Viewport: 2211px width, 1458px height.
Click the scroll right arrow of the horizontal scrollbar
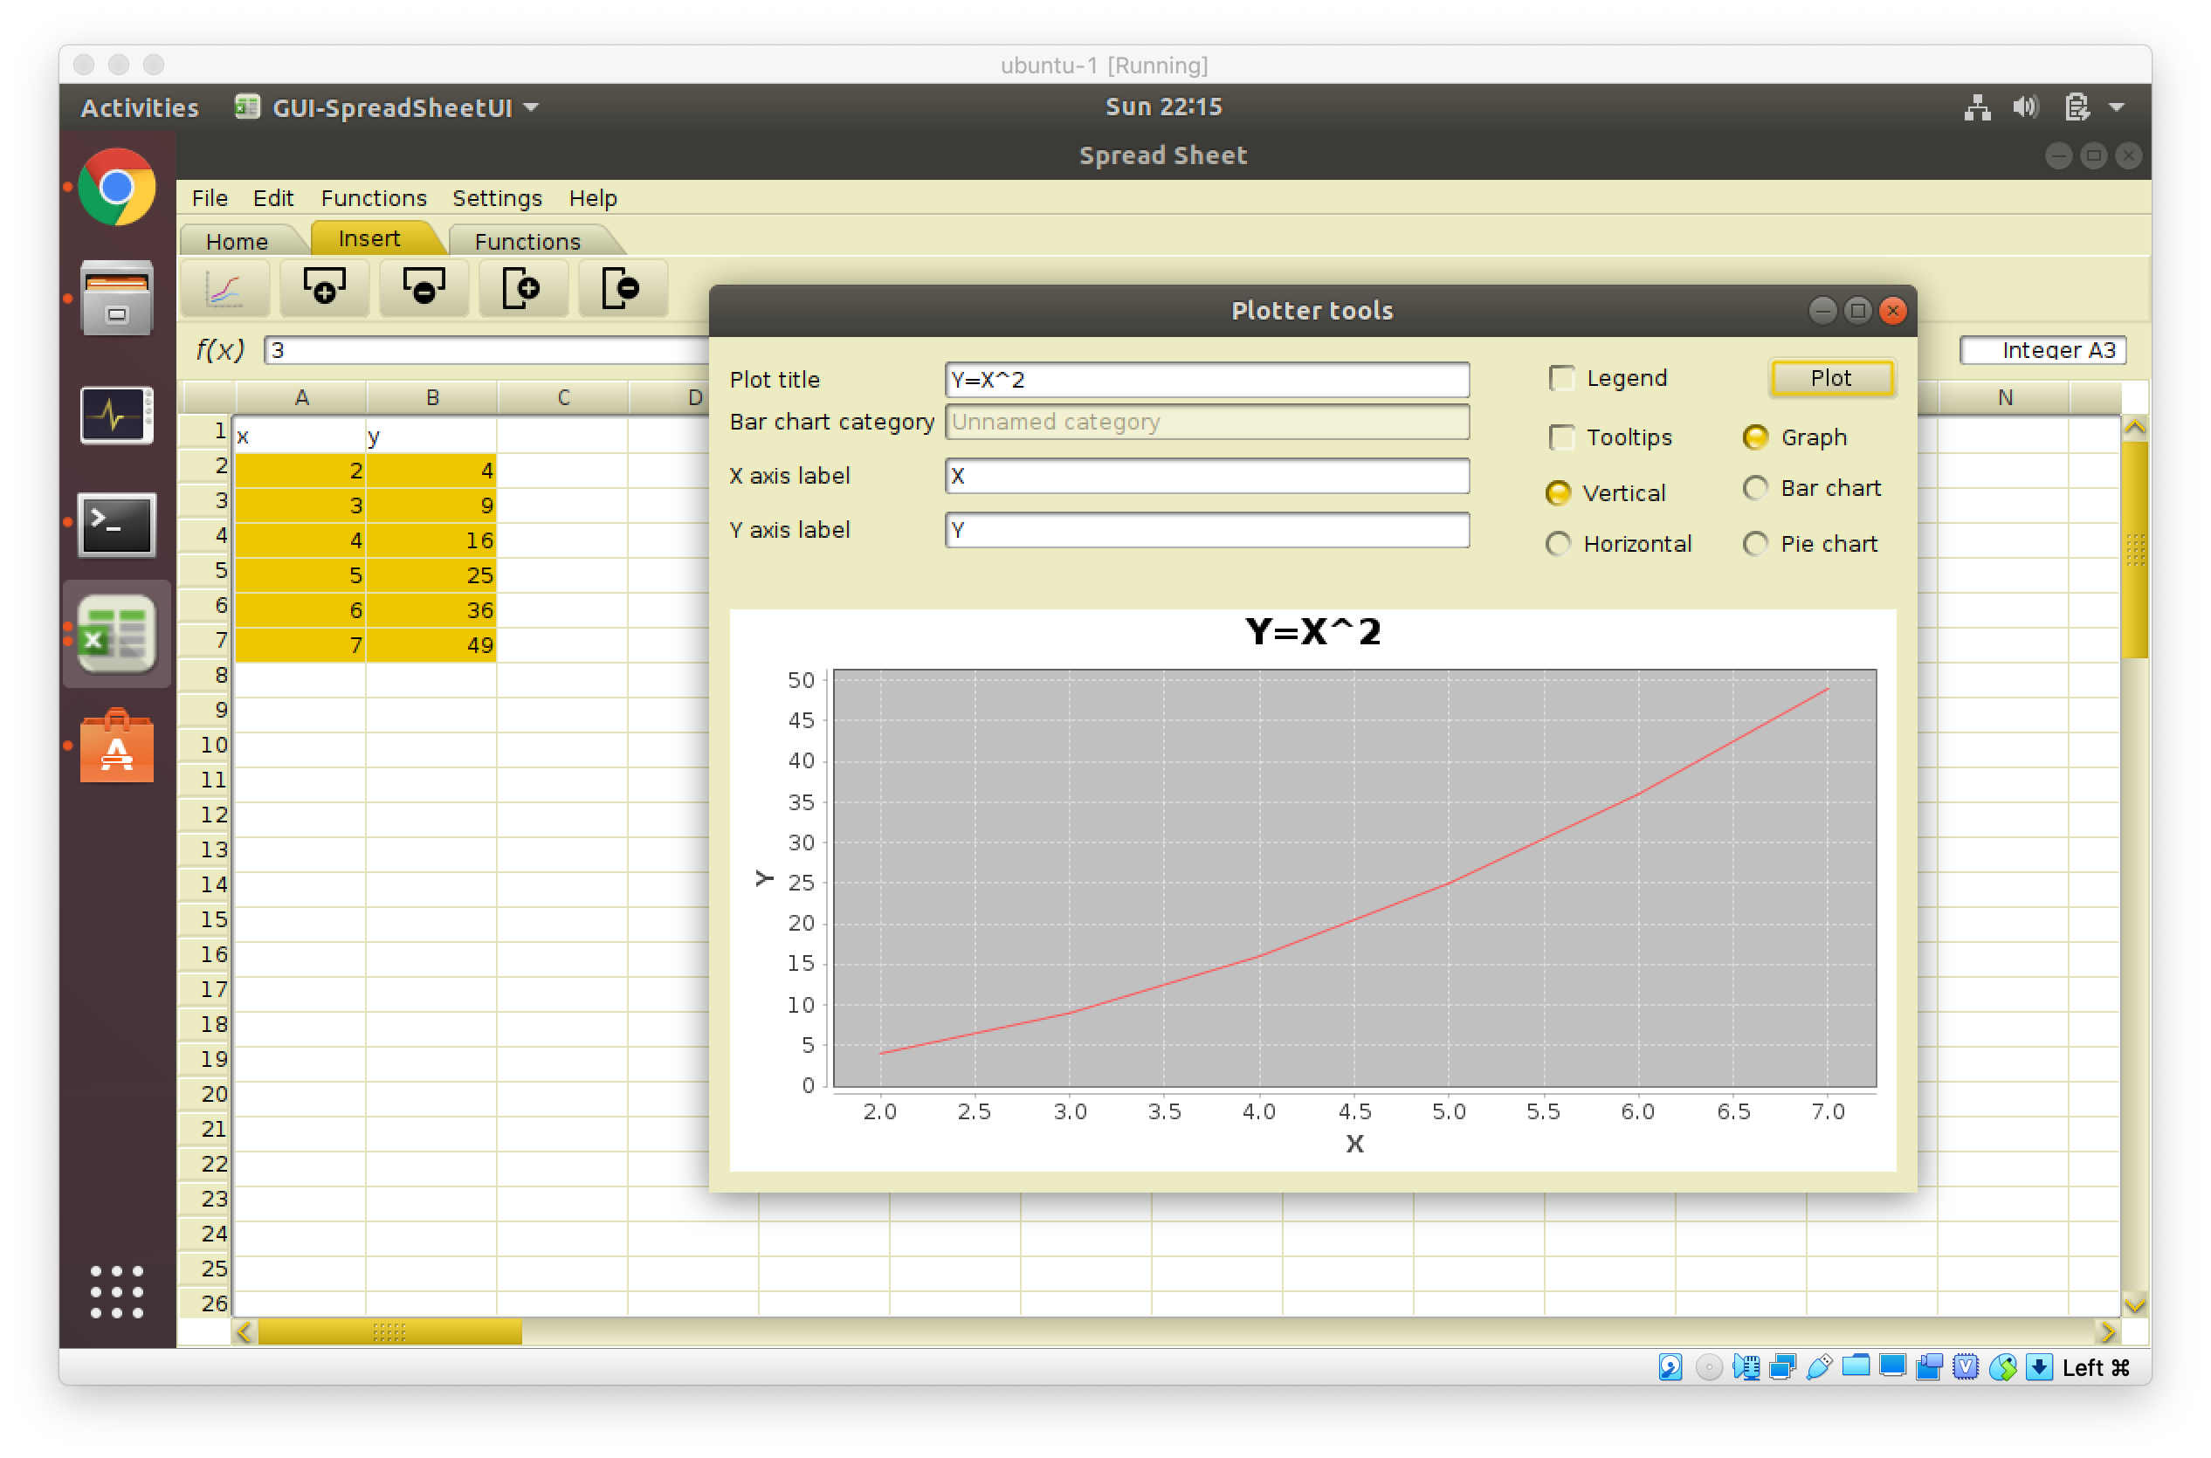(2107, 1331)
